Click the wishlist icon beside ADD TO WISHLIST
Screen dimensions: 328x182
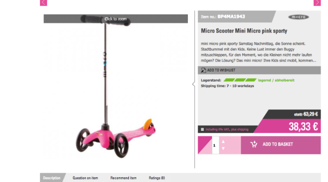203,70
